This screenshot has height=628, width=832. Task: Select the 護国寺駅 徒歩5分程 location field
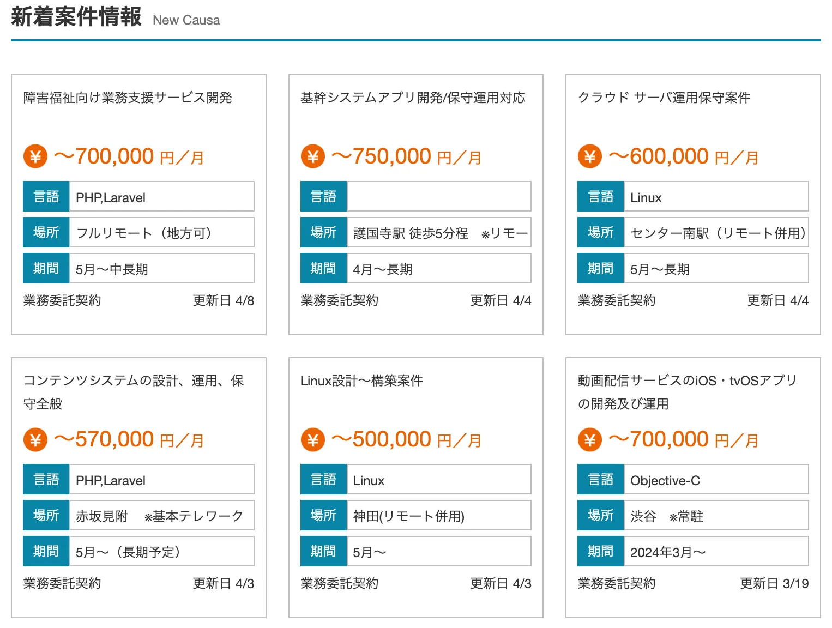click(x=439, y=233)
